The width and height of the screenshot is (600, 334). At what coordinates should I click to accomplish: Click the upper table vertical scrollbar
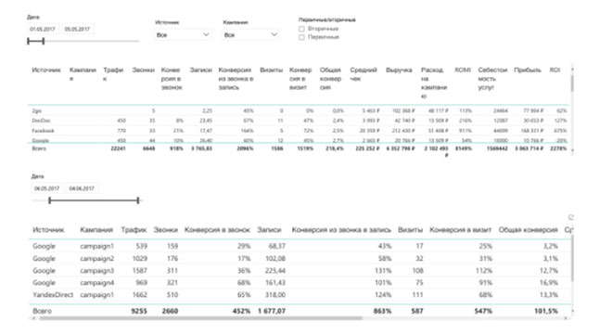point(572,83)
